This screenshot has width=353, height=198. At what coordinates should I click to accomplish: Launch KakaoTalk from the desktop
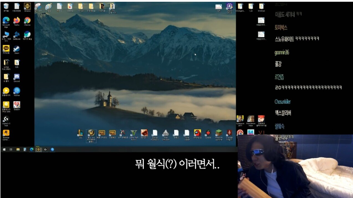tap(6, 50)
